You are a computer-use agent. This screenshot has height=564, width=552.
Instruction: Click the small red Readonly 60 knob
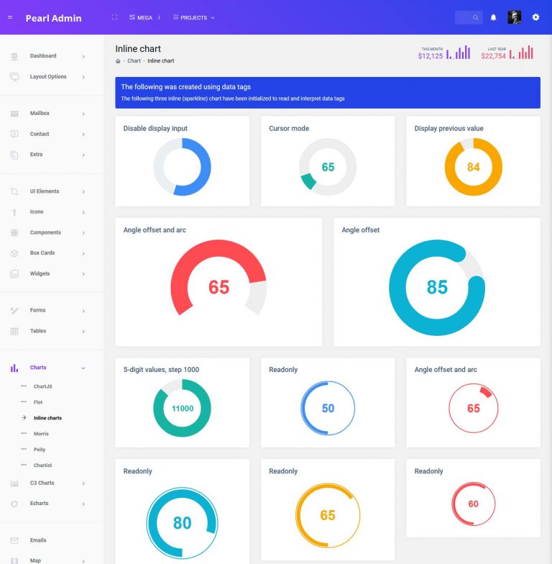pyautogui.click(x=473, y=504)
